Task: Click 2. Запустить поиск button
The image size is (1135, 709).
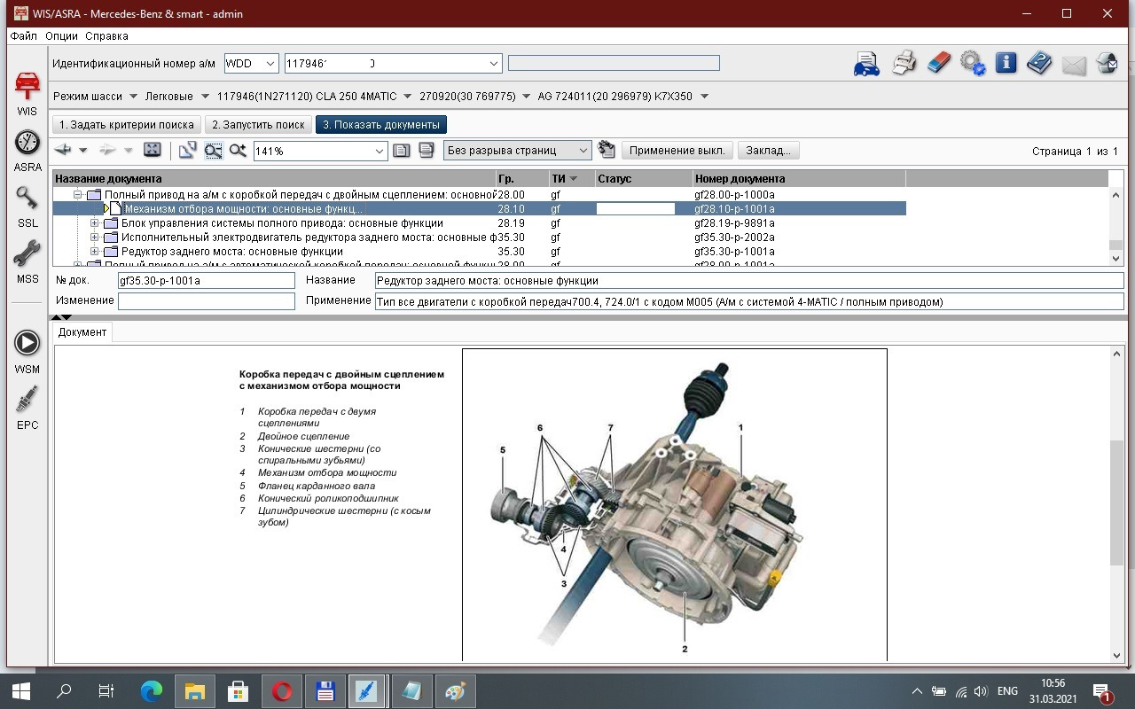Action: 258,125
